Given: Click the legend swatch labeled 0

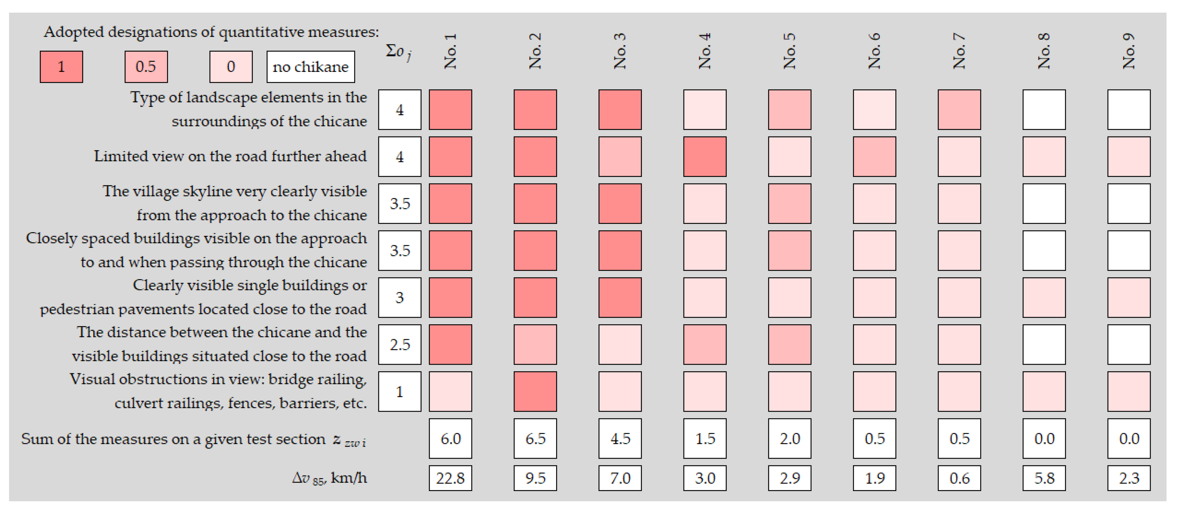Looking at the screenshot, I should [231, 66].
